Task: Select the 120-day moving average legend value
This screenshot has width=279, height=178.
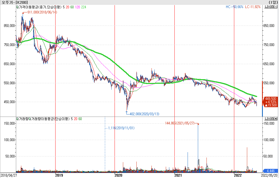Action: tap(77, 7)
